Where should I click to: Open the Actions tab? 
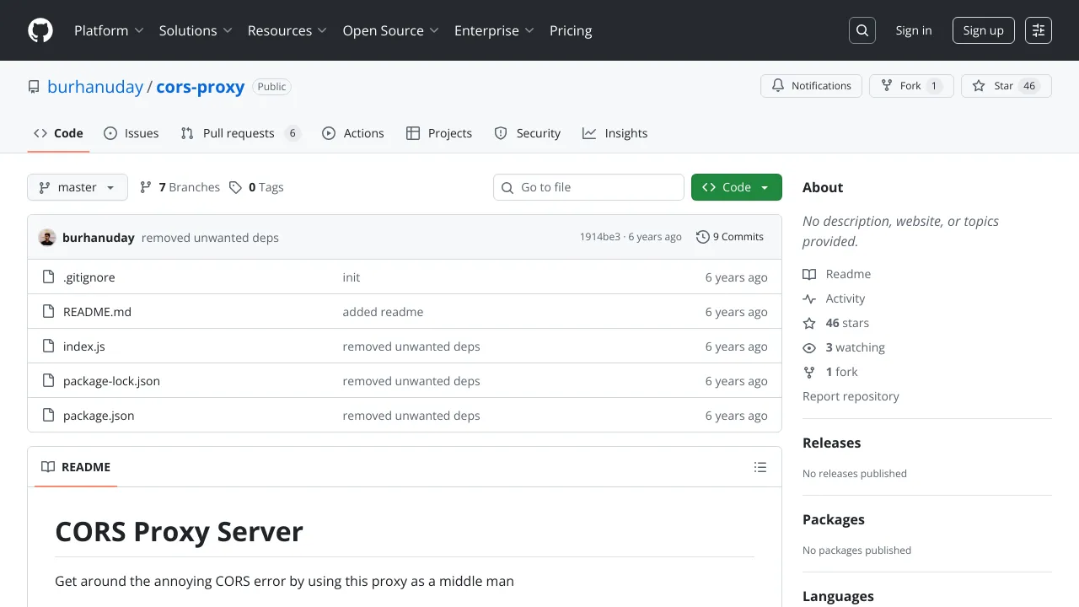pyautogui.click(x=353, y=133)
